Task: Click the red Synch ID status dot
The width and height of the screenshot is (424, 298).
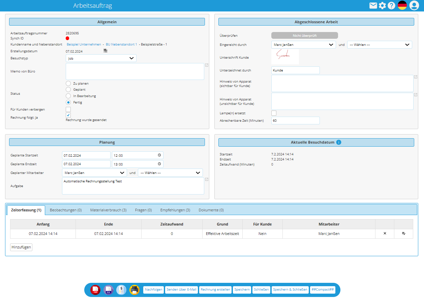Action: pyautogui.click(x=67, y=38)
